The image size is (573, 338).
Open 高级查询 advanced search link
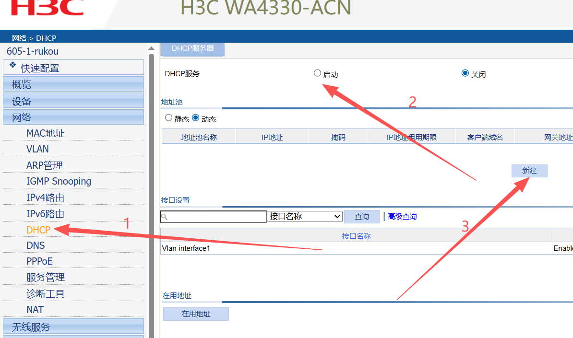coord(402,217)
